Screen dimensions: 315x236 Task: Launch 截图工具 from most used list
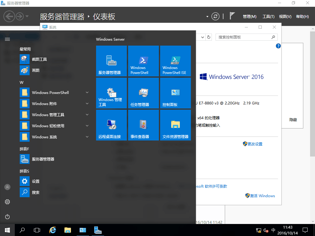point(54,59)
